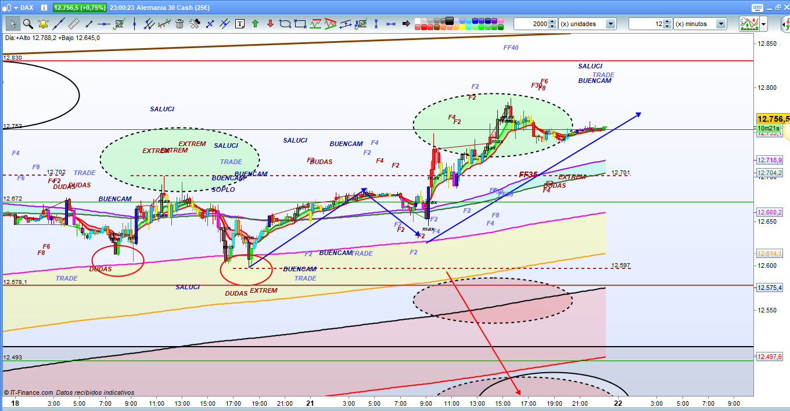Click the 2000 units input field

531,24
